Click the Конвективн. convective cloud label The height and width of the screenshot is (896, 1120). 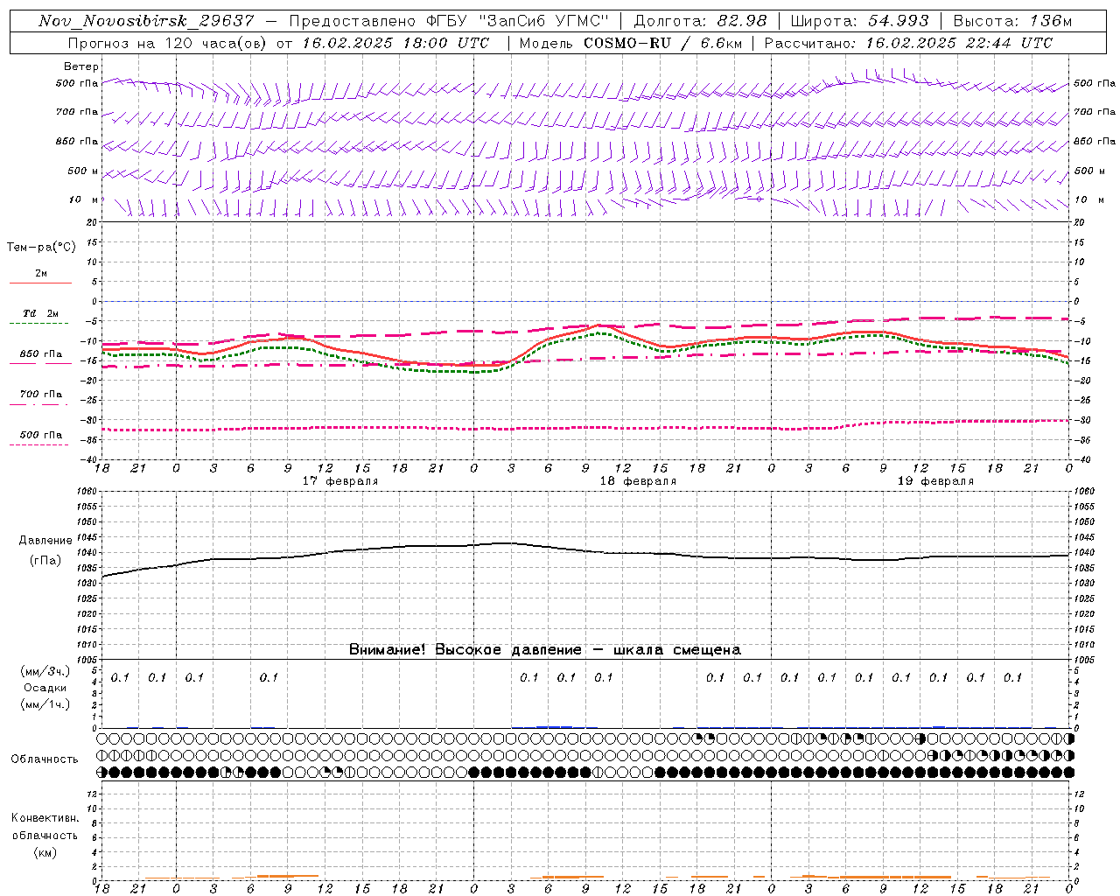click(45, 819)
